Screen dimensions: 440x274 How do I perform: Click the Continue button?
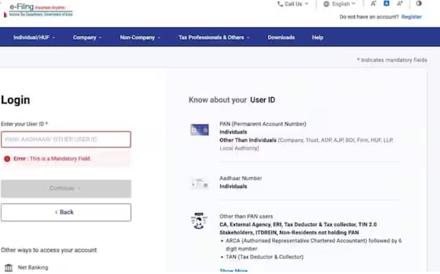66,189
